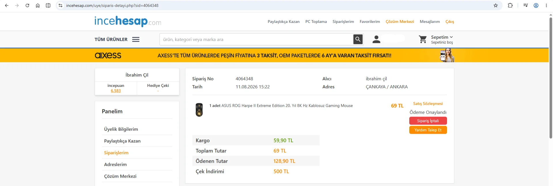Focus the product search input field

coord(256,39)
